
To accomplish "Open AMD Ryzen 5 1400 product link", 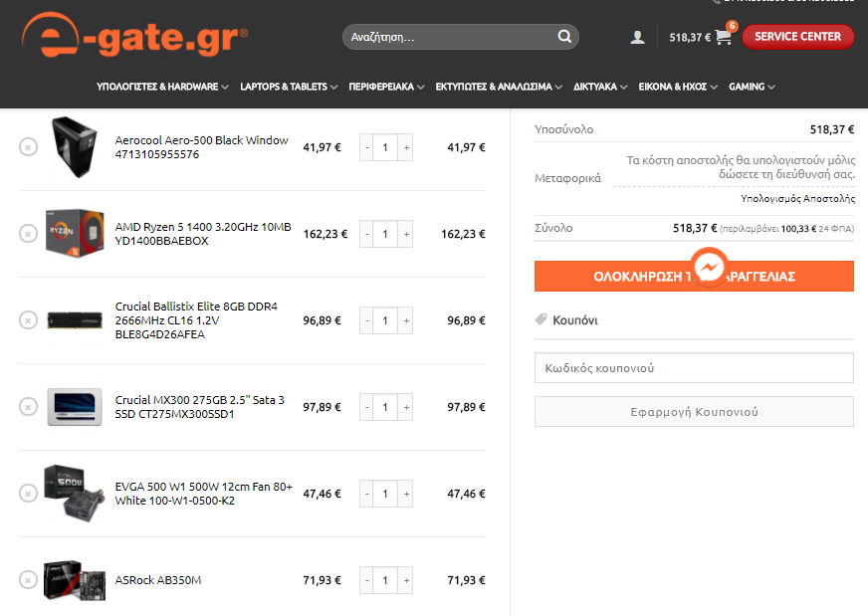I will [203, 234].
